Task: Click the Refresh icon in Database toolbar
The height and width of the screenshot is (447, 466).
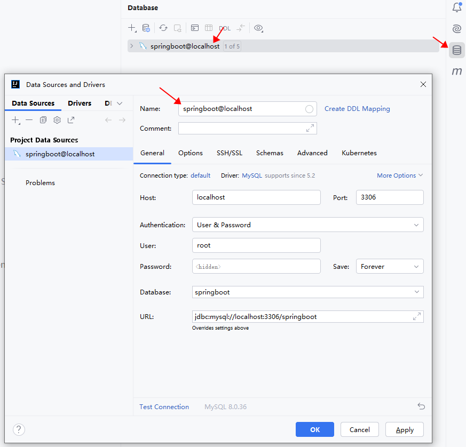Action: point(163,28)
